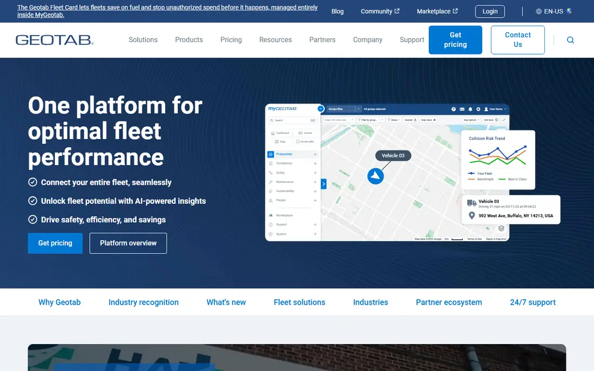Click the Platform overview button

click(128, 243)
